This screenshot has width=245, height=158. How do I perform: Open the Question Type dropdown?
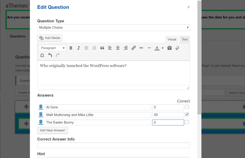pos(114,27)
